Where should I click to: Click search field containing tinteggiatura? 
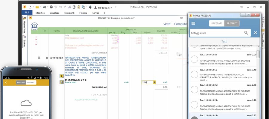pyautogui.click(x=220, y=33)
